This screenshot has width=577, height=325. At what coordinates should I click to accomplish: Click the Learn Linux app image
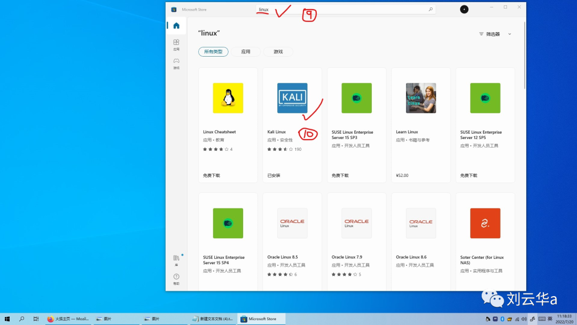421,98
